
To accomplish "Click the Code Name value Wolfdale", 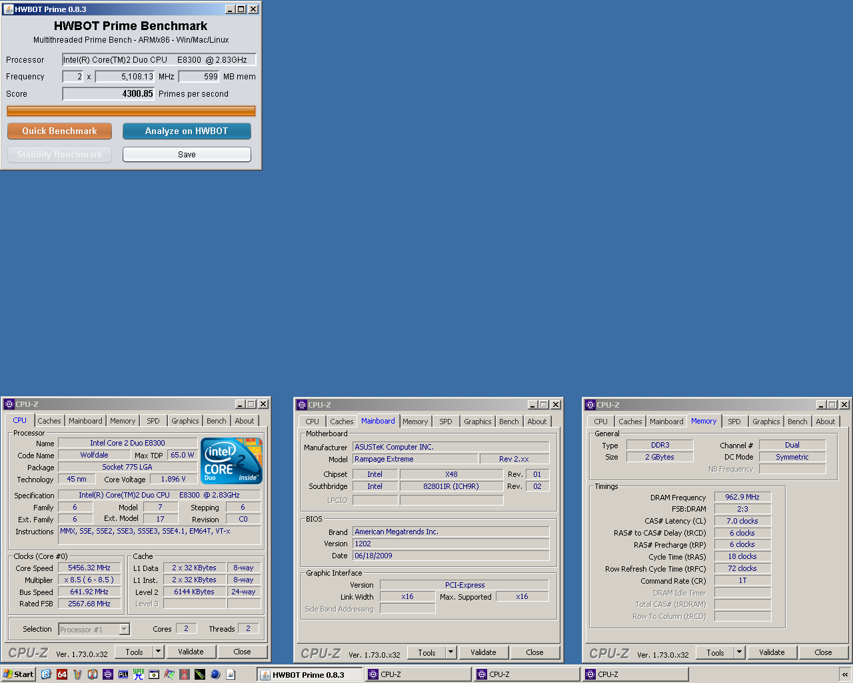I will 95,455.
